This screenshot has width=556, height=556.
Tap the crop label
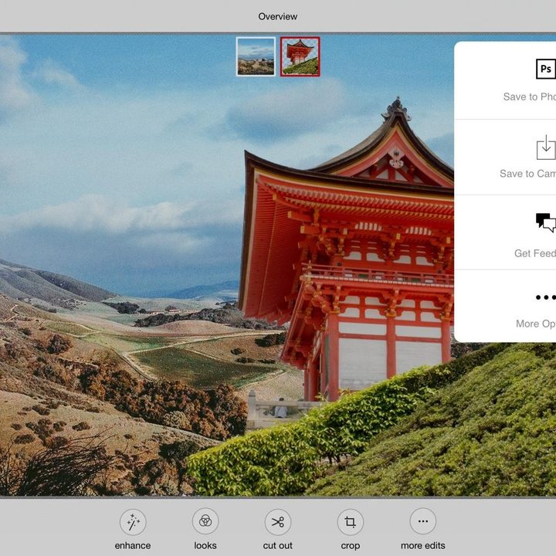[351, 546]
